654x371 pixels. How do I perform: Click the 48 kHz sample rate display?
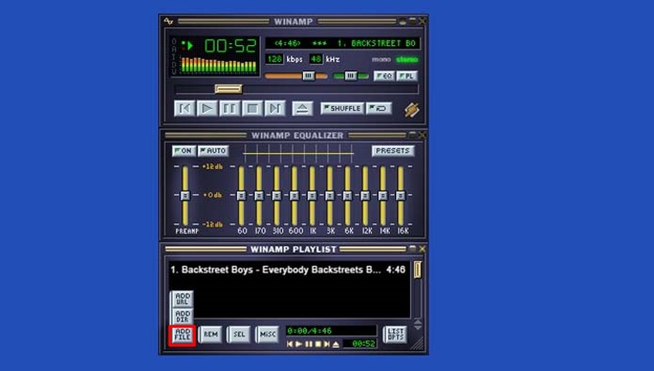(x=316, y=59)
